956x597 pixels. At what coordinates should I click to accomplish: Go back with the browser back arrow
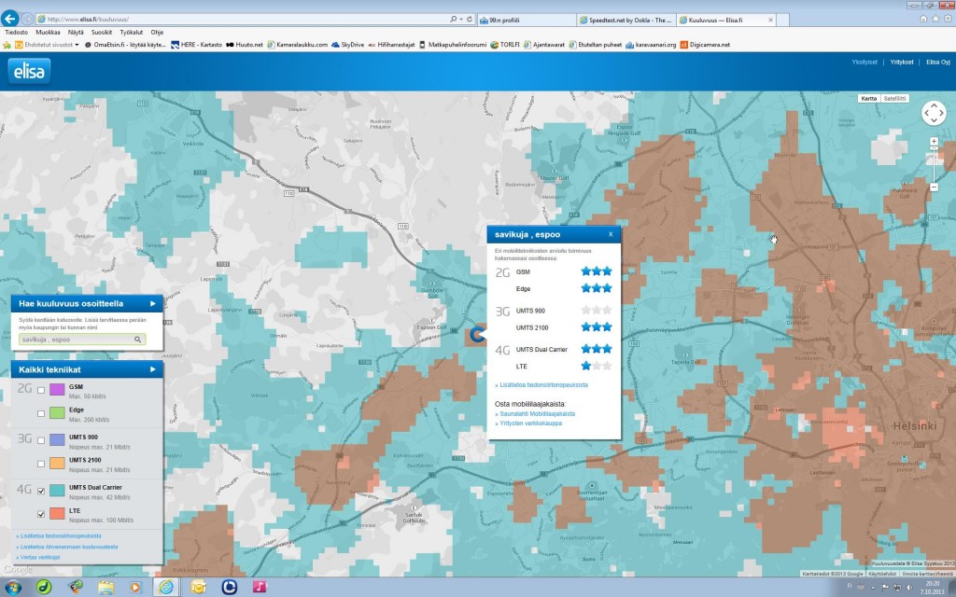pos(11,19)
